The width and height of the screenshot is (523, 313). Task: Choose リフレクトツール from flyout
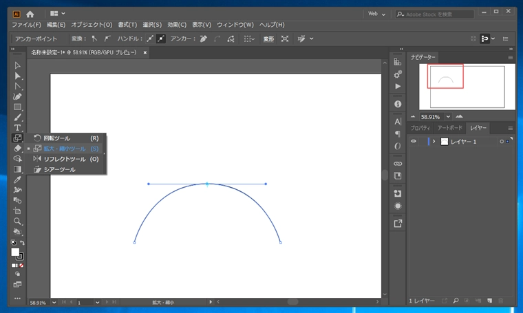[x=65, y=159]
